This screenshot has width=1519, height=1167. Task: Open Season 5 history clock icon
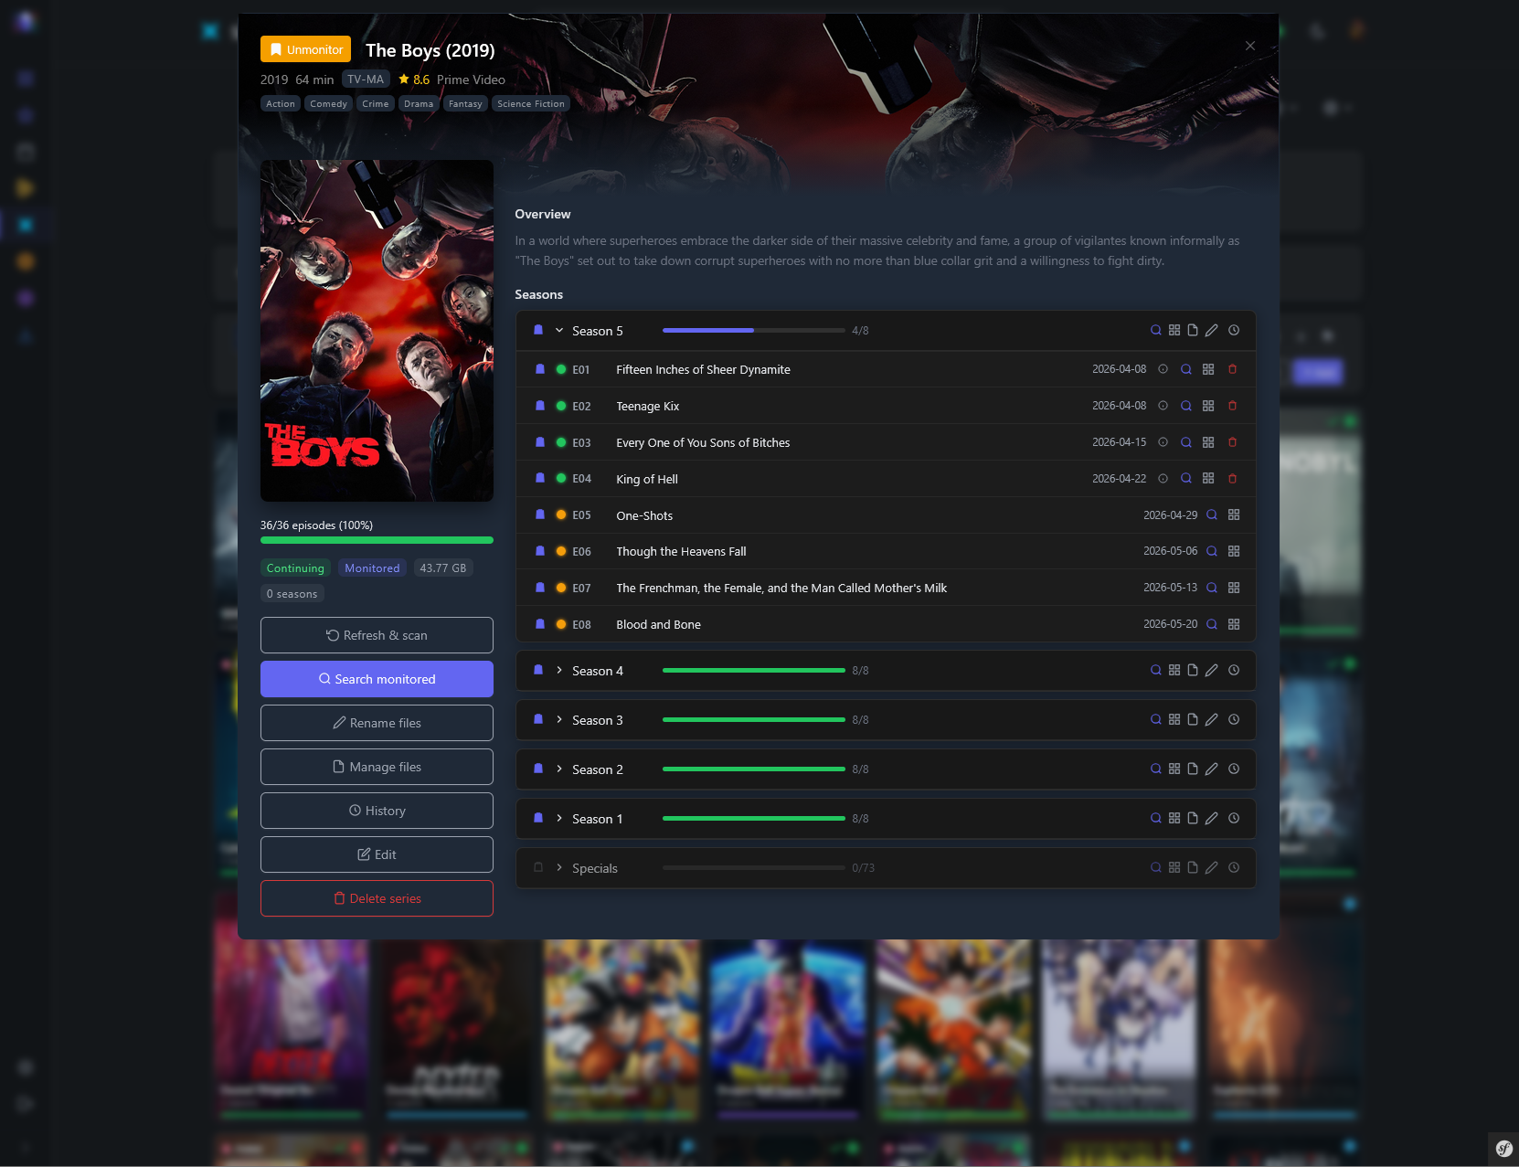pyautogui.click(x=1234, y=330)
